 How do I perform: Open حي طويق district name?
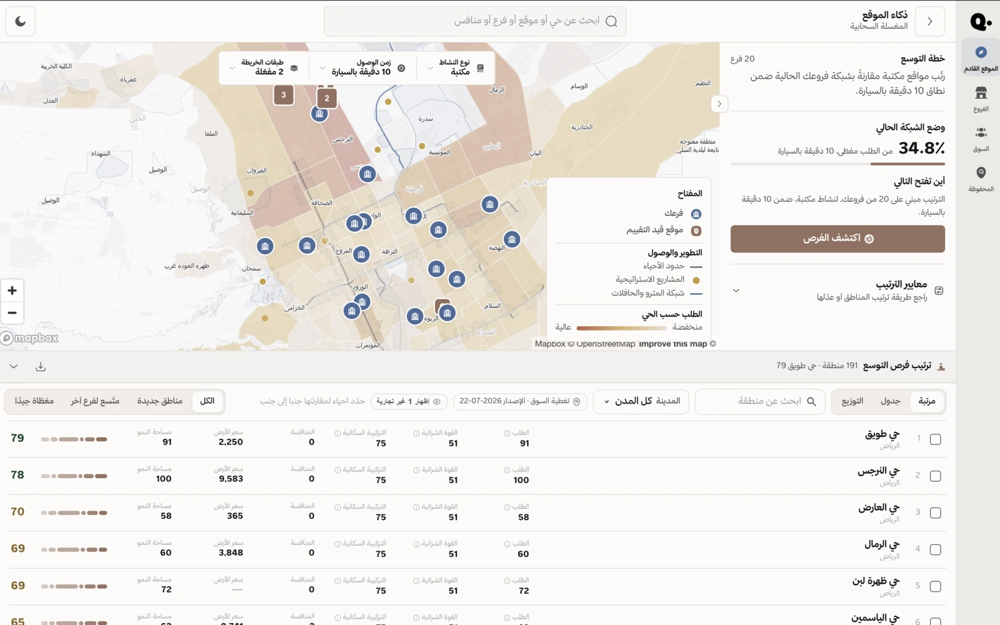[x=882, y=434]
